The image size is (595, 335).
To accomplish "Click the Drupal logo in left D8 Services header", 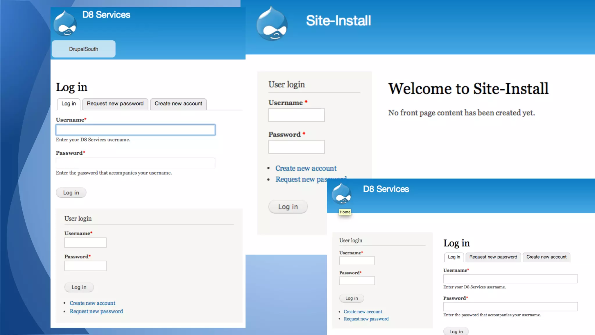I will coord(65,23).
